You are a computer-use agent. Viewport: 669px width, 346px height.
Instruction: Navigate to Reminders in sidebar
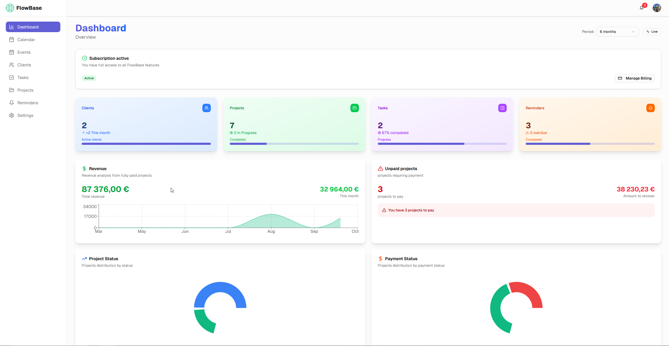28,103
